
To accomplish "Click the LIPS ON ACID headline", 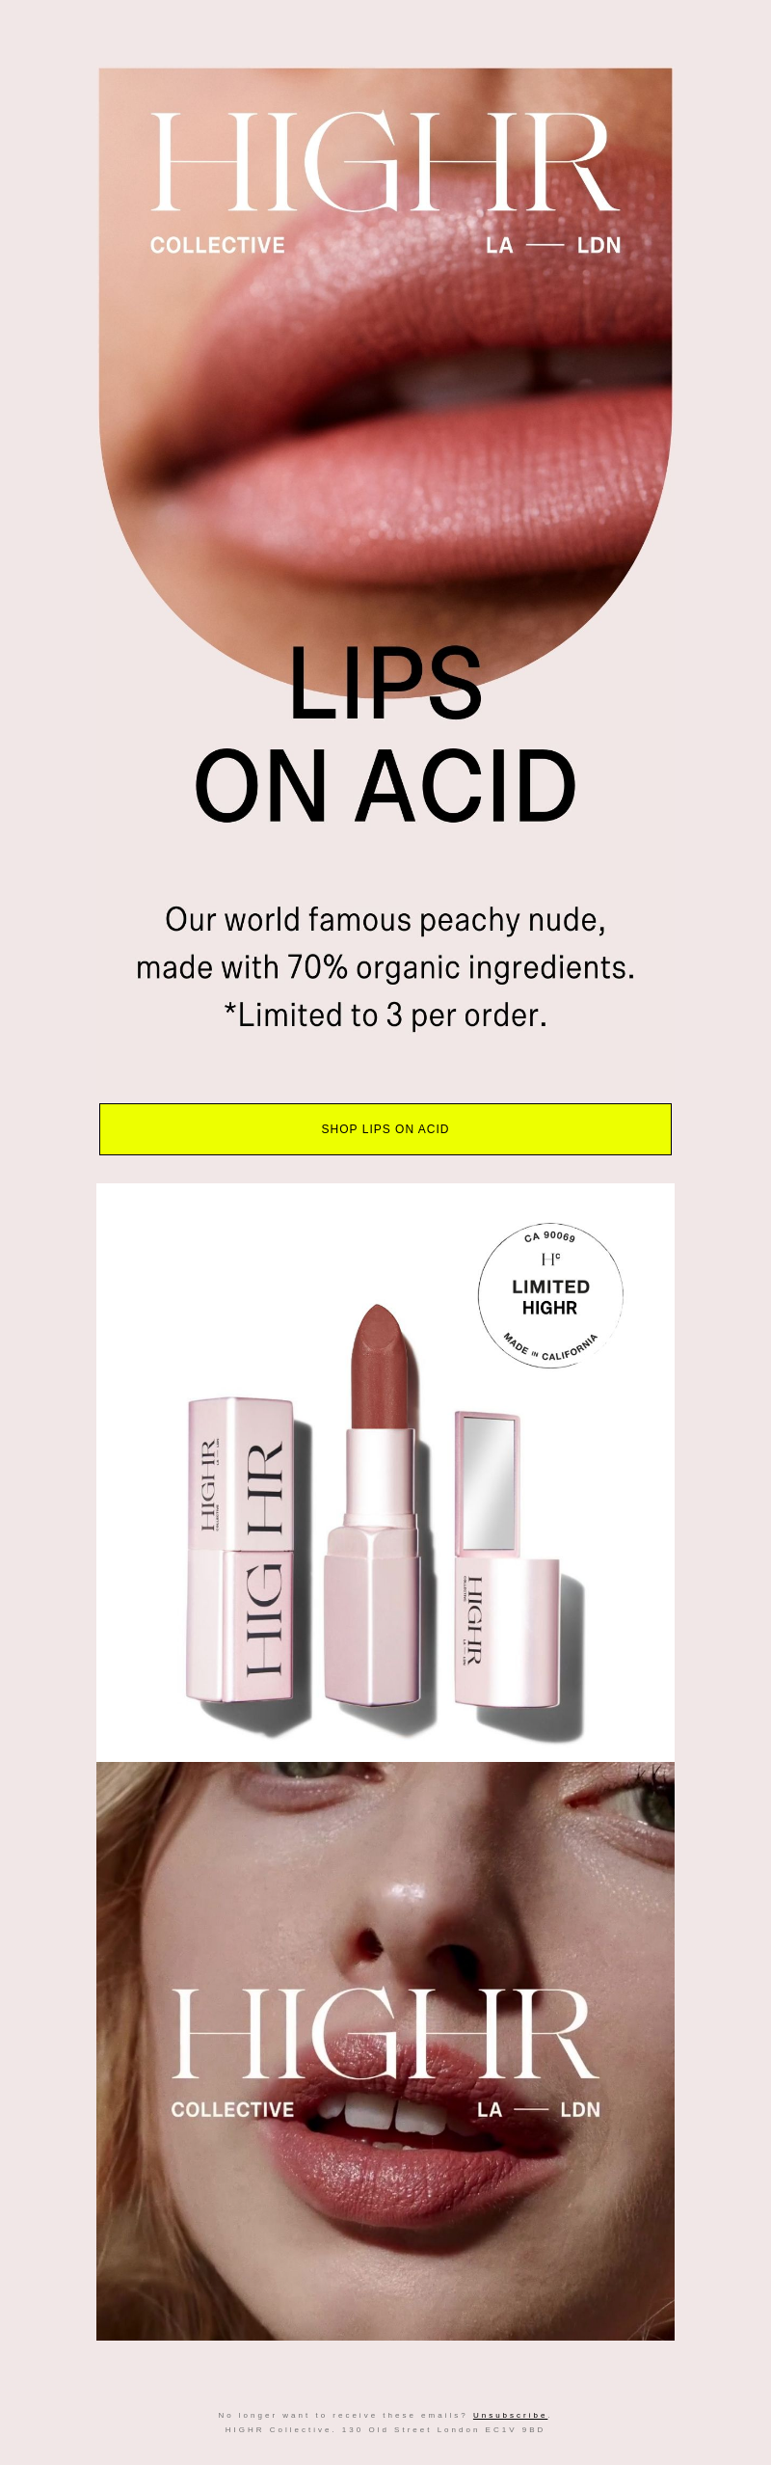I will 385,734.
